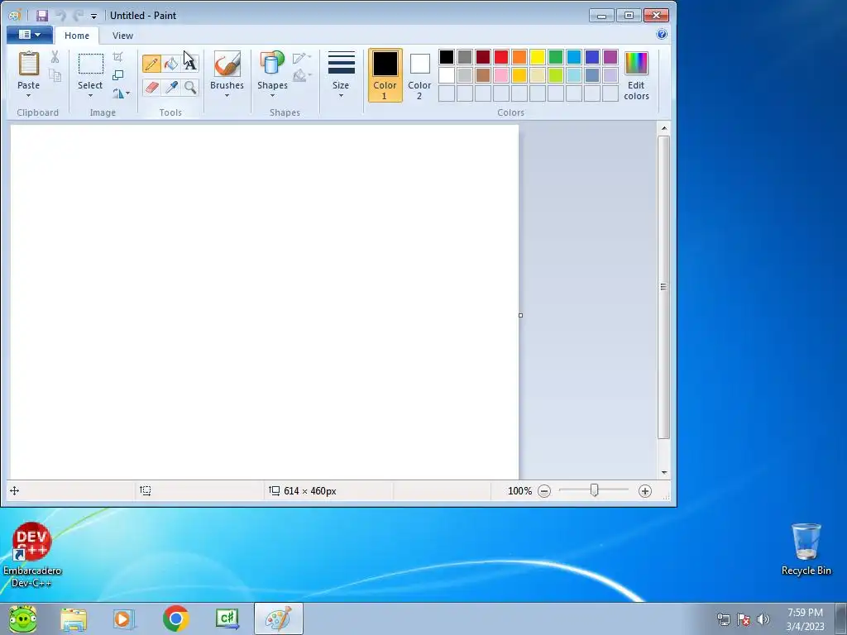847x635 pixels.
Task: Select the Text tool
Action: coord(190,64)
